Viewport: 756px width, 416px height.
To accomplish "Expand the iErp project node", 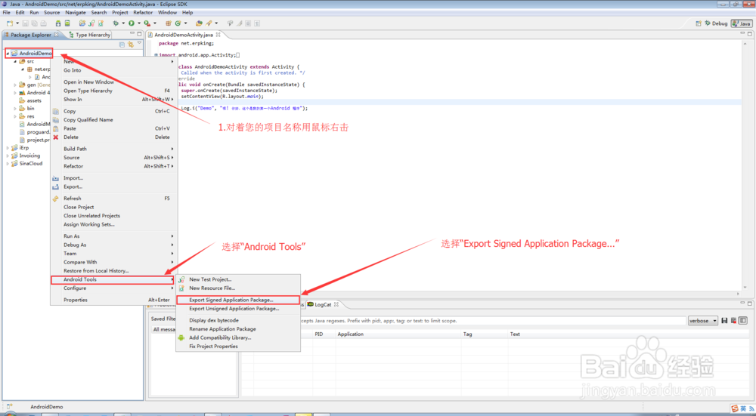I will pos(8,148).
